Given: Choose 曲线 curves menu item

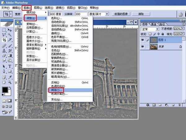Looking at the screenshot, I should click(70, 33).
